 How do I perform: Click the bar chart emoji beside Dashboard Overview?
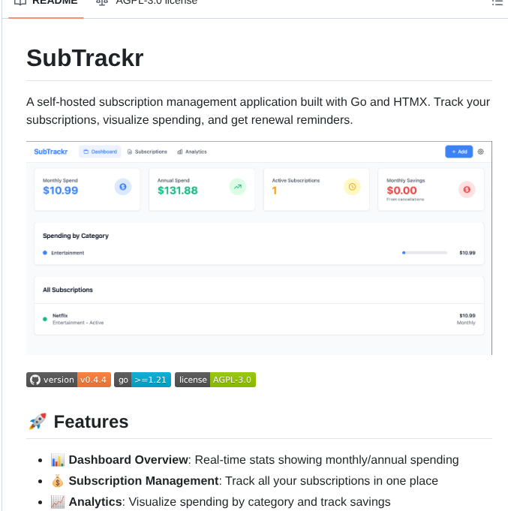pyautogui.click(x=58, y=460)
